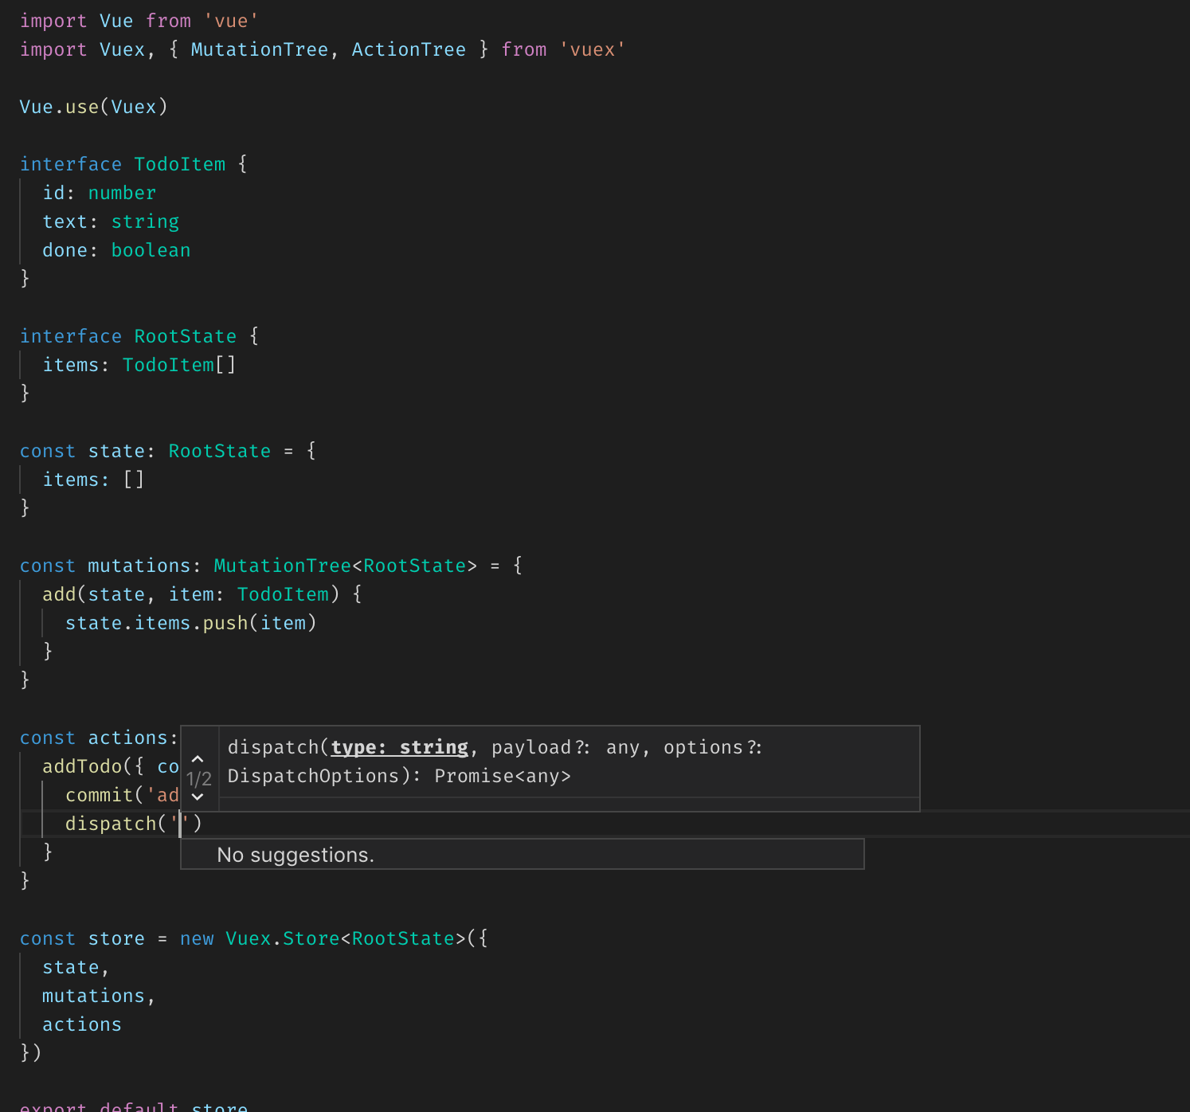Viewport: 1190px width, 1112px height.
Task: Click the addTodo action name
Action: click(82, 766)
